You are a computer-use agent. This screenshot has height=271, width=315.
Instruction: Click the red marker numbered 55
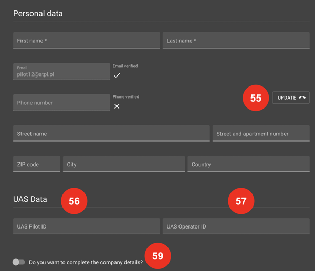[256, 98]
